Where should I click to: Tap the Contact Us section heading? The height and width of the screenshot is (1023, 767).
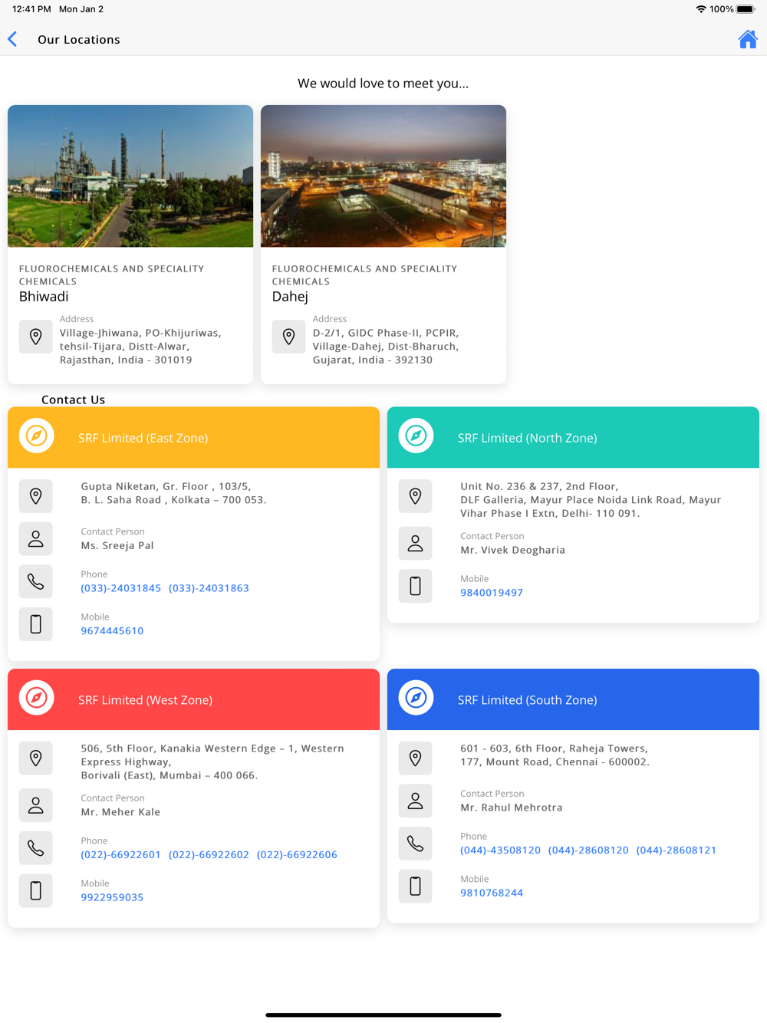pos(73,400)
